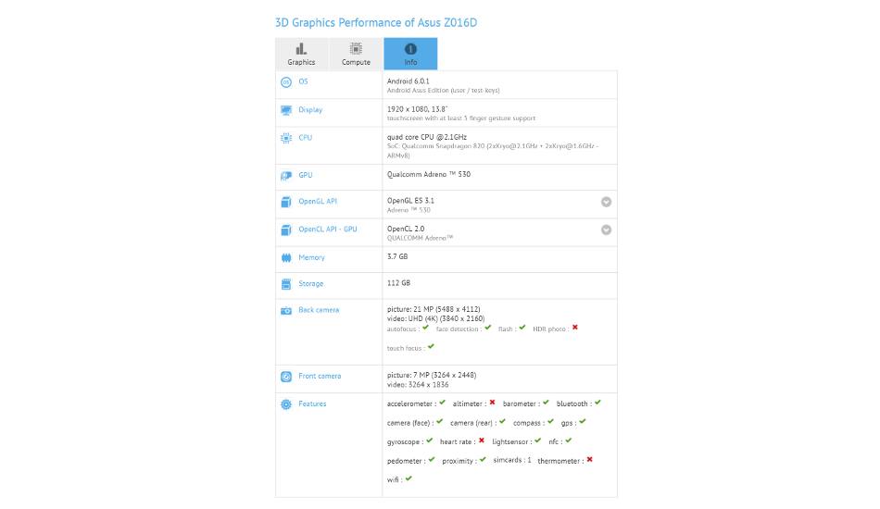
Task: Click the OS row icon
Action: point(286,82)
